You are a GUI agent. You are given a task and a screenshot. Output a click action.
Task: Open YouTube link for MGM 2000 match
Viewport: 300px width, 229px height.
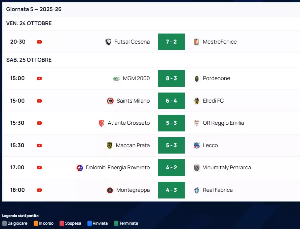[x=39, y=78]
